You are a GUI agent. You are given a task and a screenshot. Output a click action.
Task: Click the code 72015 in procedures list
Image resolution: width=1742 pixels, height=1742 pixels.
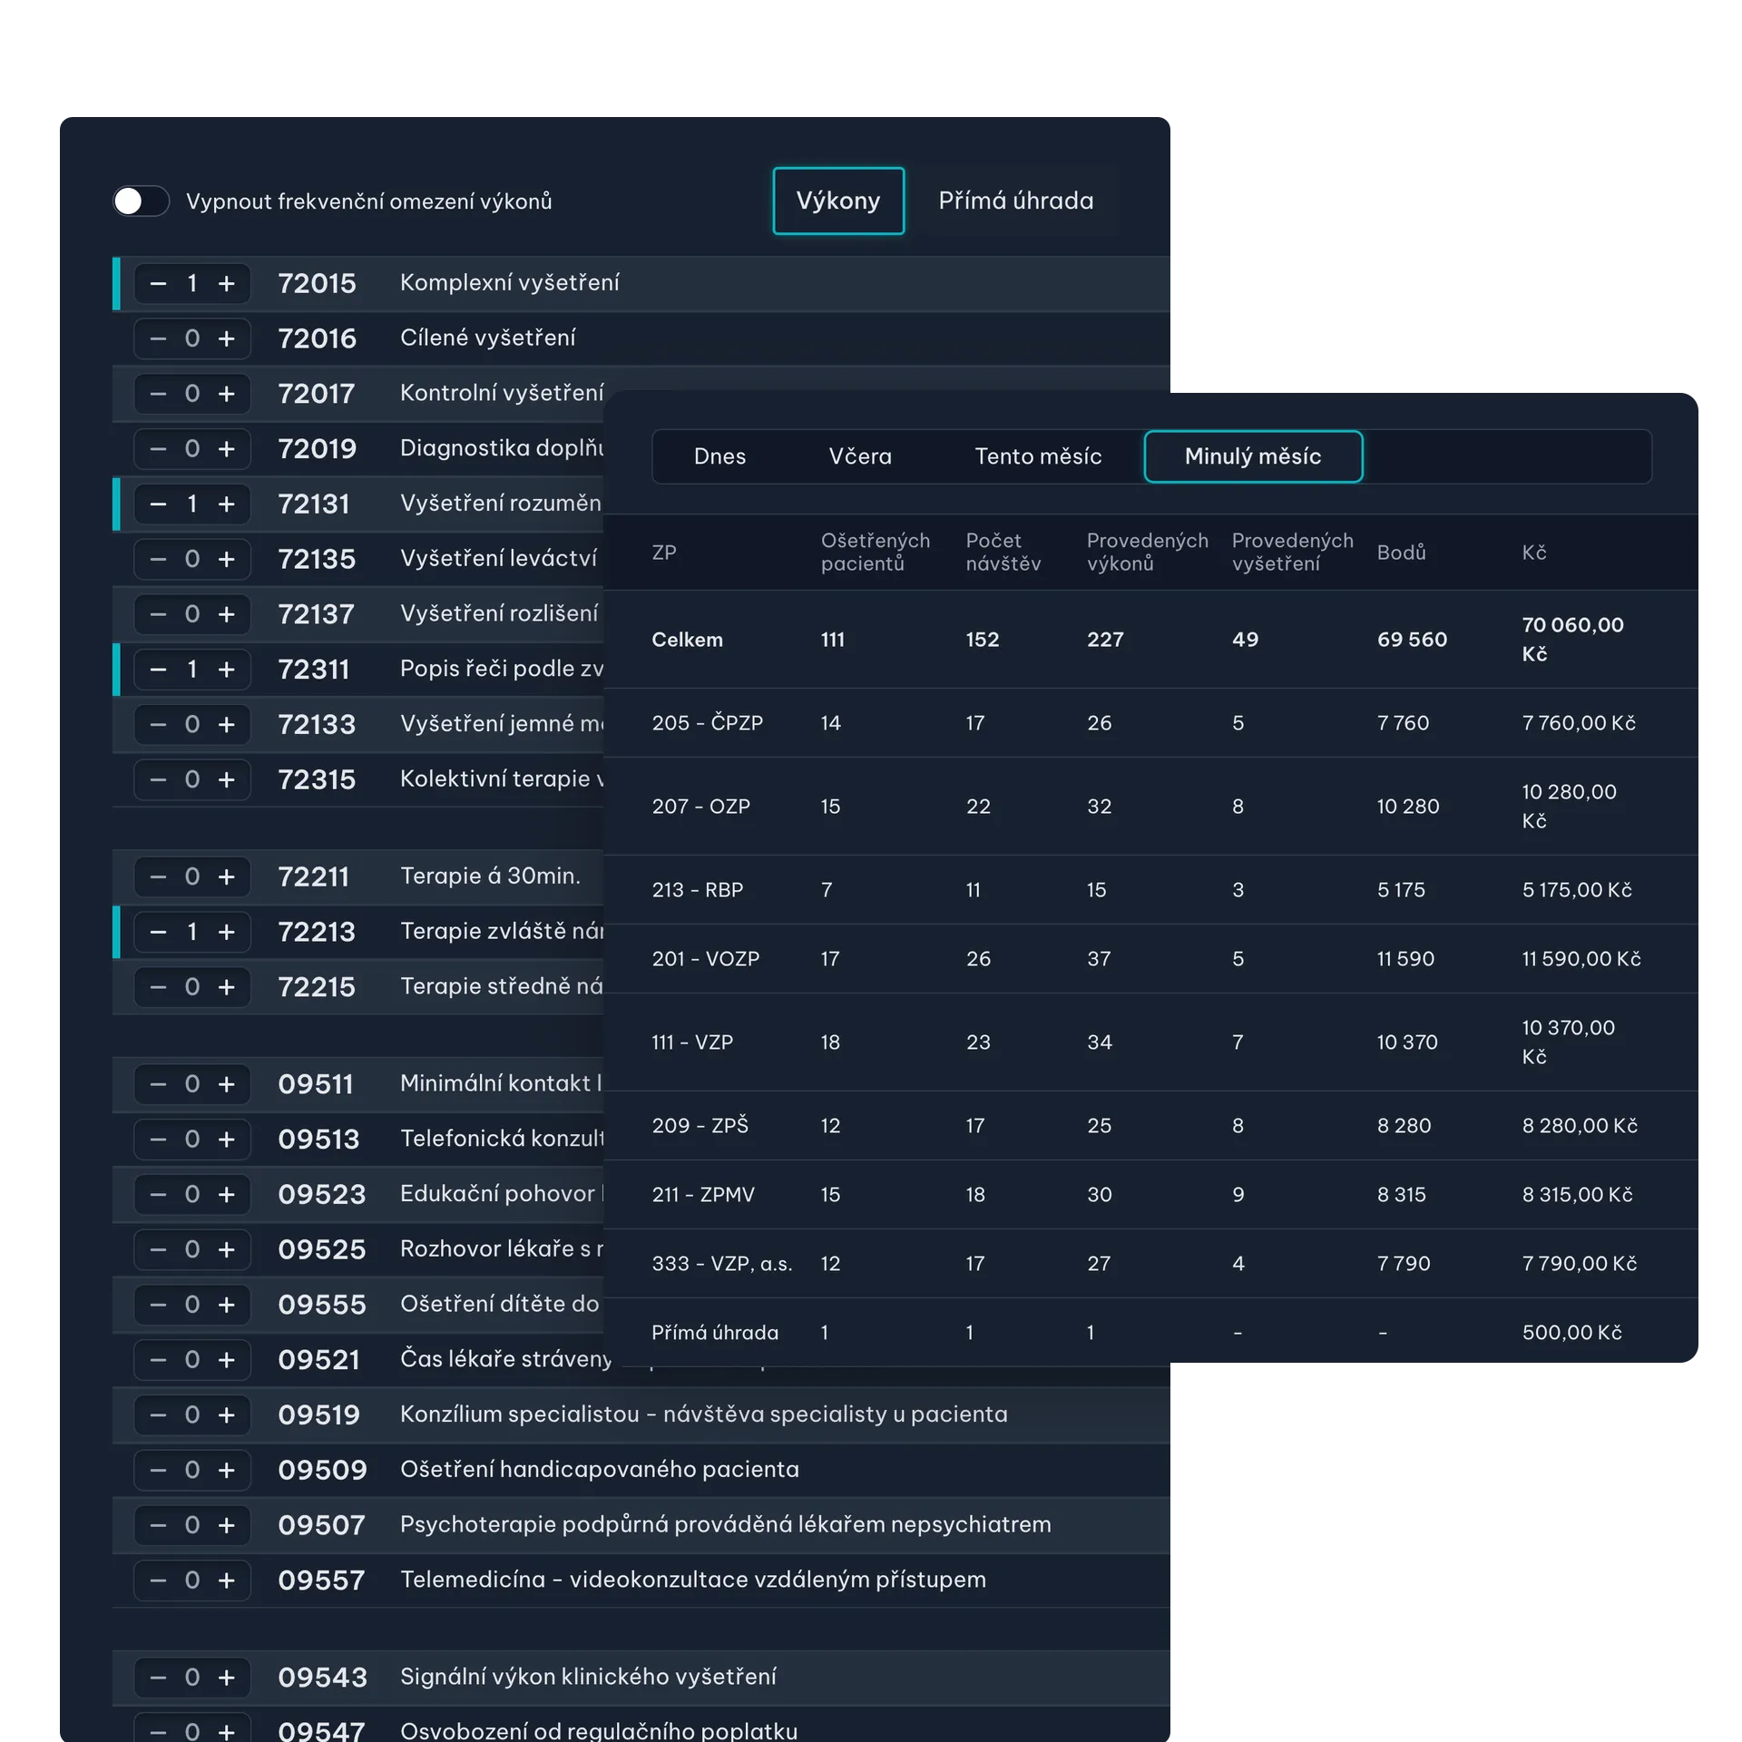click(317, 283)
